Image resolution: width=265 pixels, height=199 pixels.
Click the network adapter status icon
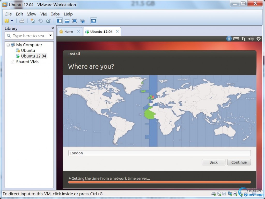[230, 194]
